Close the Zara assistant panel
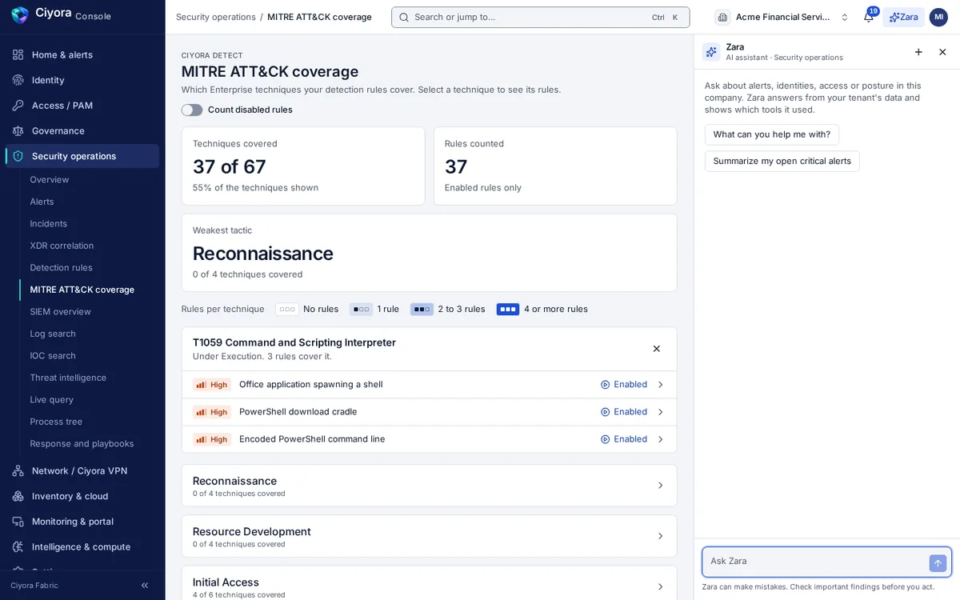The image size is (960, 600). 942,52
